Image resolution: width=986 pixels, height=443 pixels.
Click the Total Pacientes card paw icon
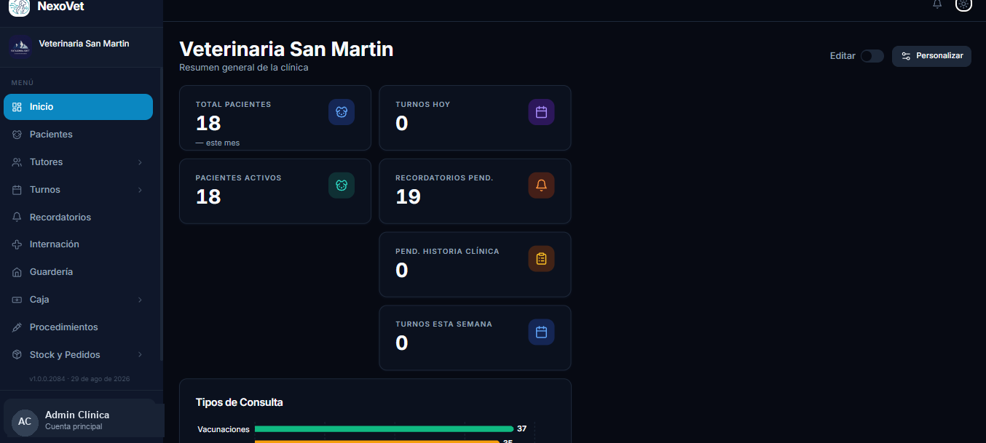[x=342, y=112]
